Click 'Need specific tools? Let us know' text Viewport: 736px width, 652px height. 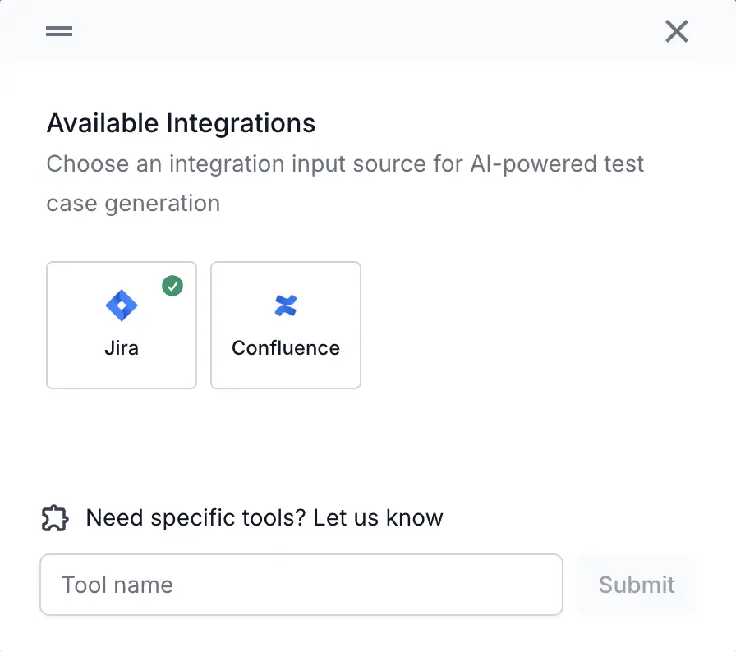pyautogui.click(x=264, y=518)
